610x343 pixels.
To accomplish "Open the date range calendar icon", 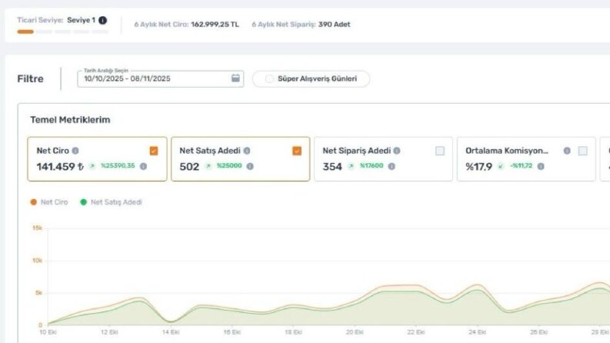I will pyautogui.click(x=235, y=78).
